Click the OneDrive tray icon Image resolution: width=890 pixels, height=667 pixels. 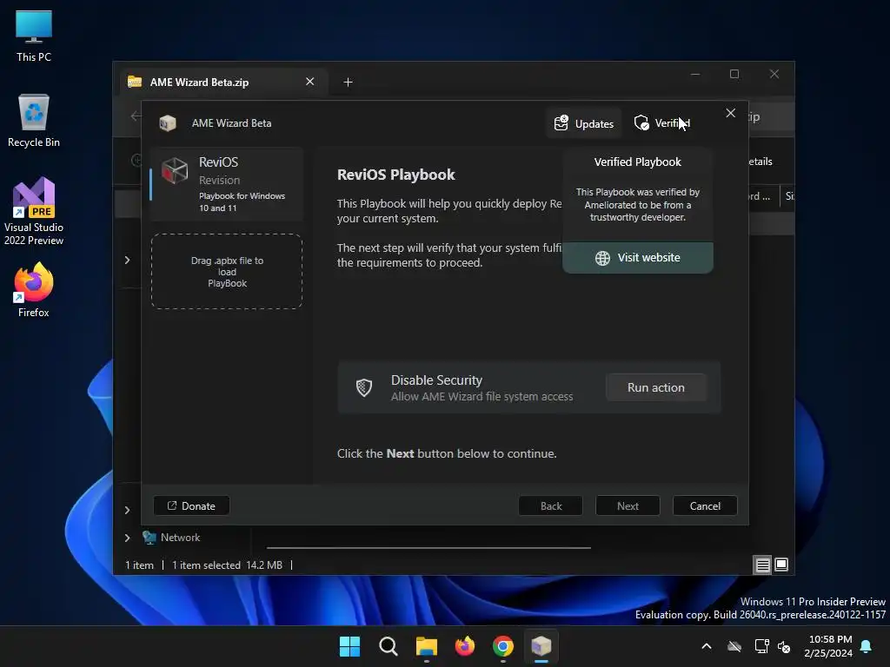tap(734, 646)
